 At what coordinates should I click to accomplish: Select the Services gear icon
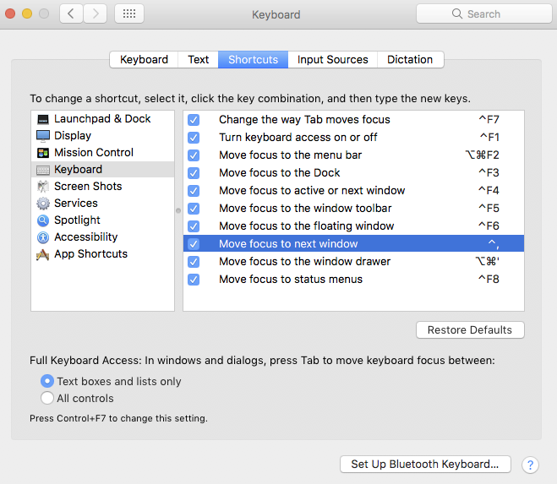[43, 204]
